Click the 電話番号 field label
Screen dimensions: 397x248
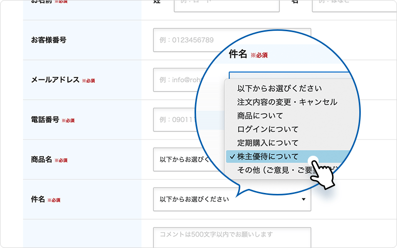[45, 120]
